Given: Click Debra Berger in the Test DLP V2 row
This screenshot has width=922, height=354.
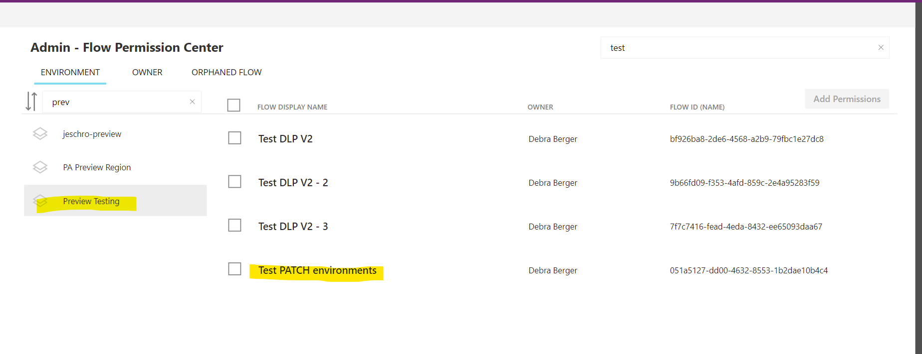Looking at the screenshot, I should pyautogui.click(x=553, y=139).
